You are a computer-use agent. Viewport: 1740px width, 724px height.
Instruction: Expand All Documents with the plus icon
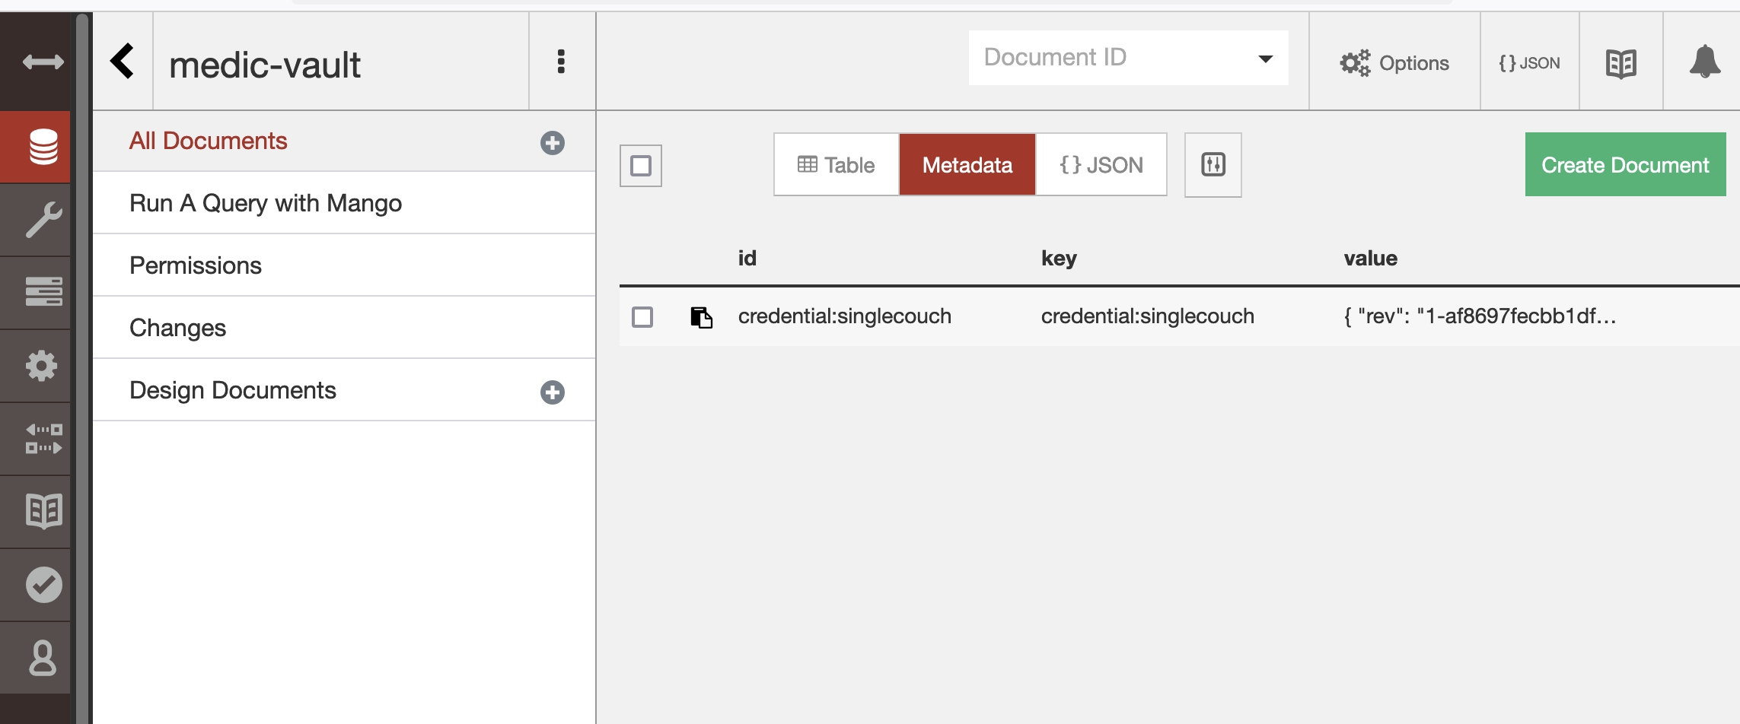point(553,141)
